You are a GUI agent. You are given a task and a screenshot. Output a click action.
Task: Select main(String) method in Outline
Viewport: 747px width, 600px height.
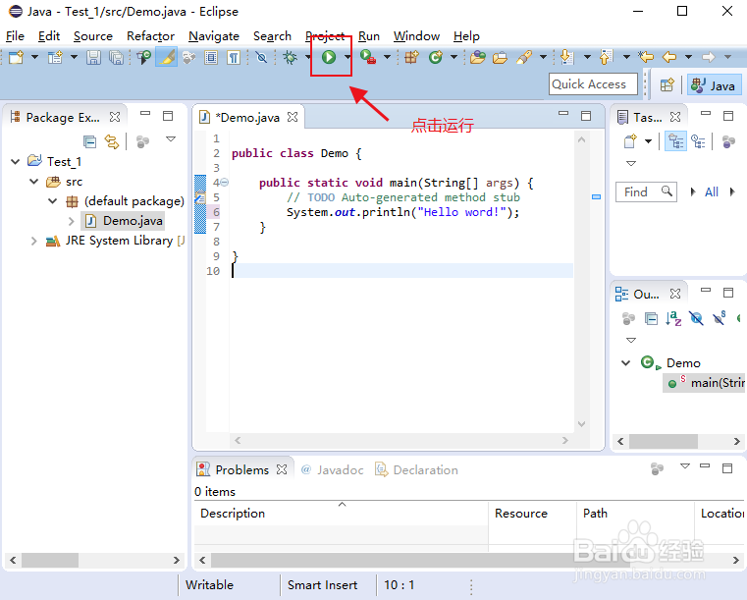coord(704,383)
